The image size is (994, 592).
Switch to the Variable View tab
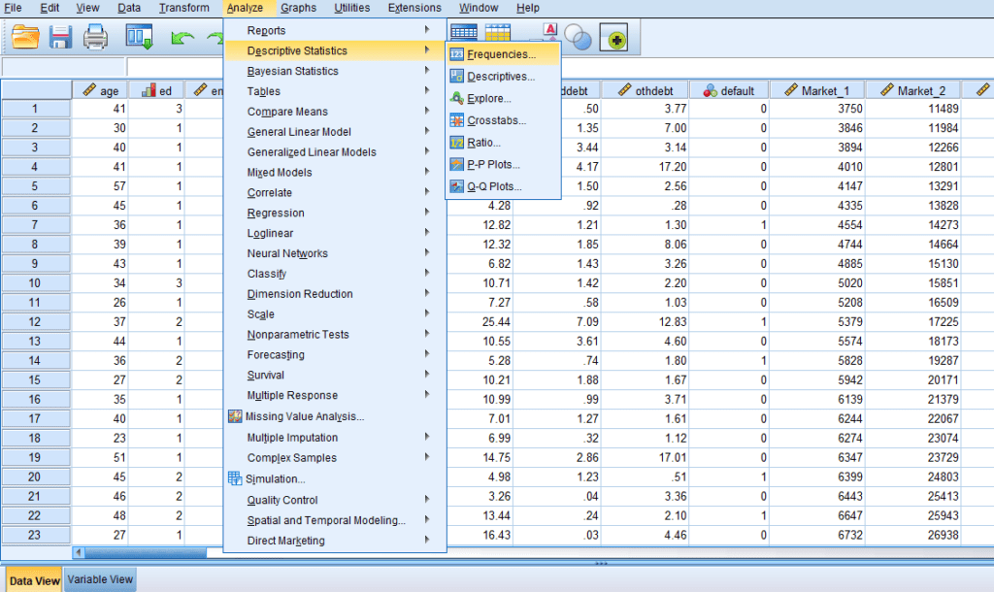100,579
